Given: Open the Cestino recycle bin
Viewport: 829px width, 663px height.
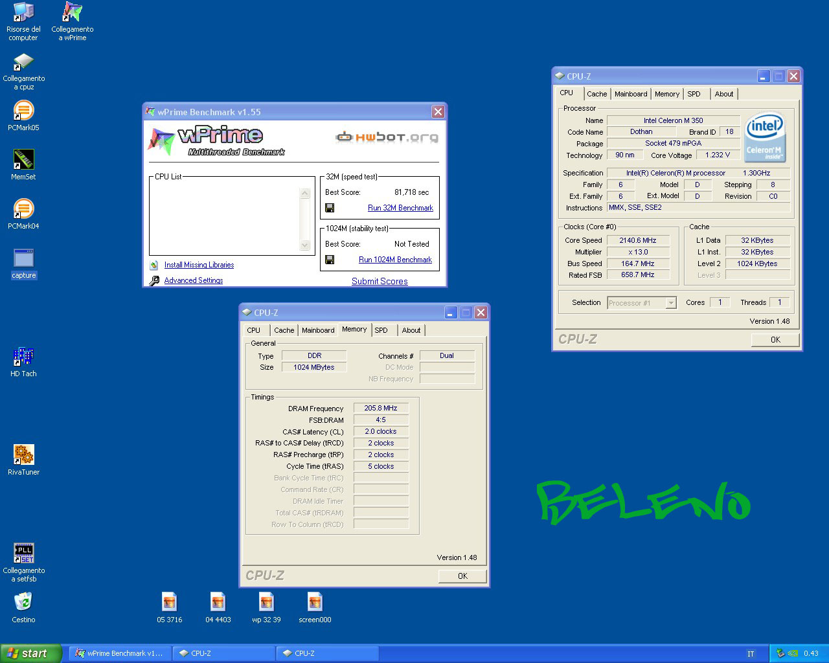Looking at the screenshot, I should tap(23, 607).
